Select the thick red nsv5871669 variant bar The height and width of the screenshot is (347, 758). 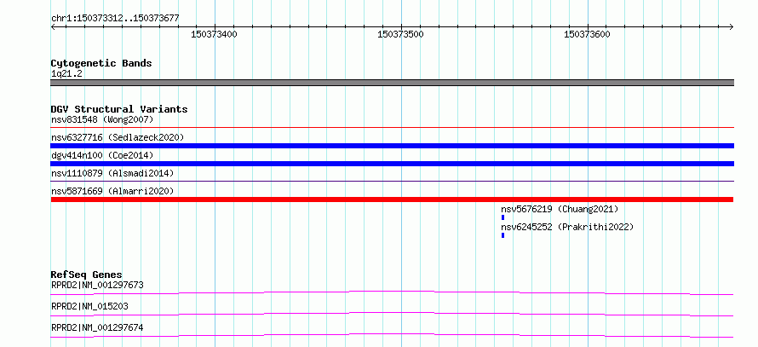pos(392,200)
